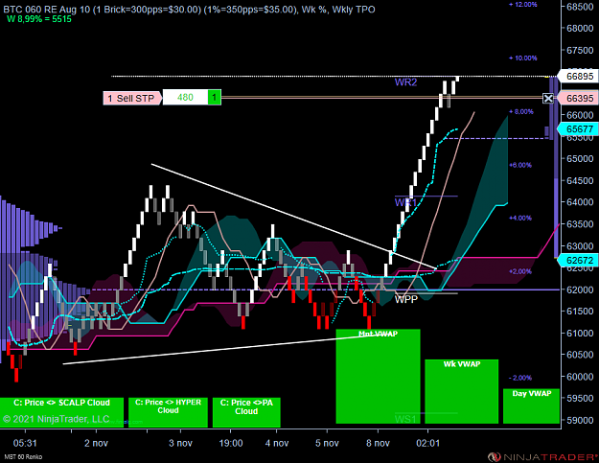Image resolution: width=599 pixels, height=463 pixels.
Task: Click the cyan 65677 price marker
Action: pos(578,129)
